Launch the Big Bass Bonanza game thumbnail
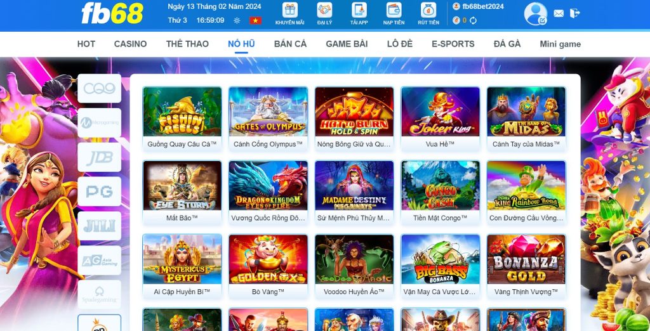This screenshot has width=650, height=331. click(441, 259)
